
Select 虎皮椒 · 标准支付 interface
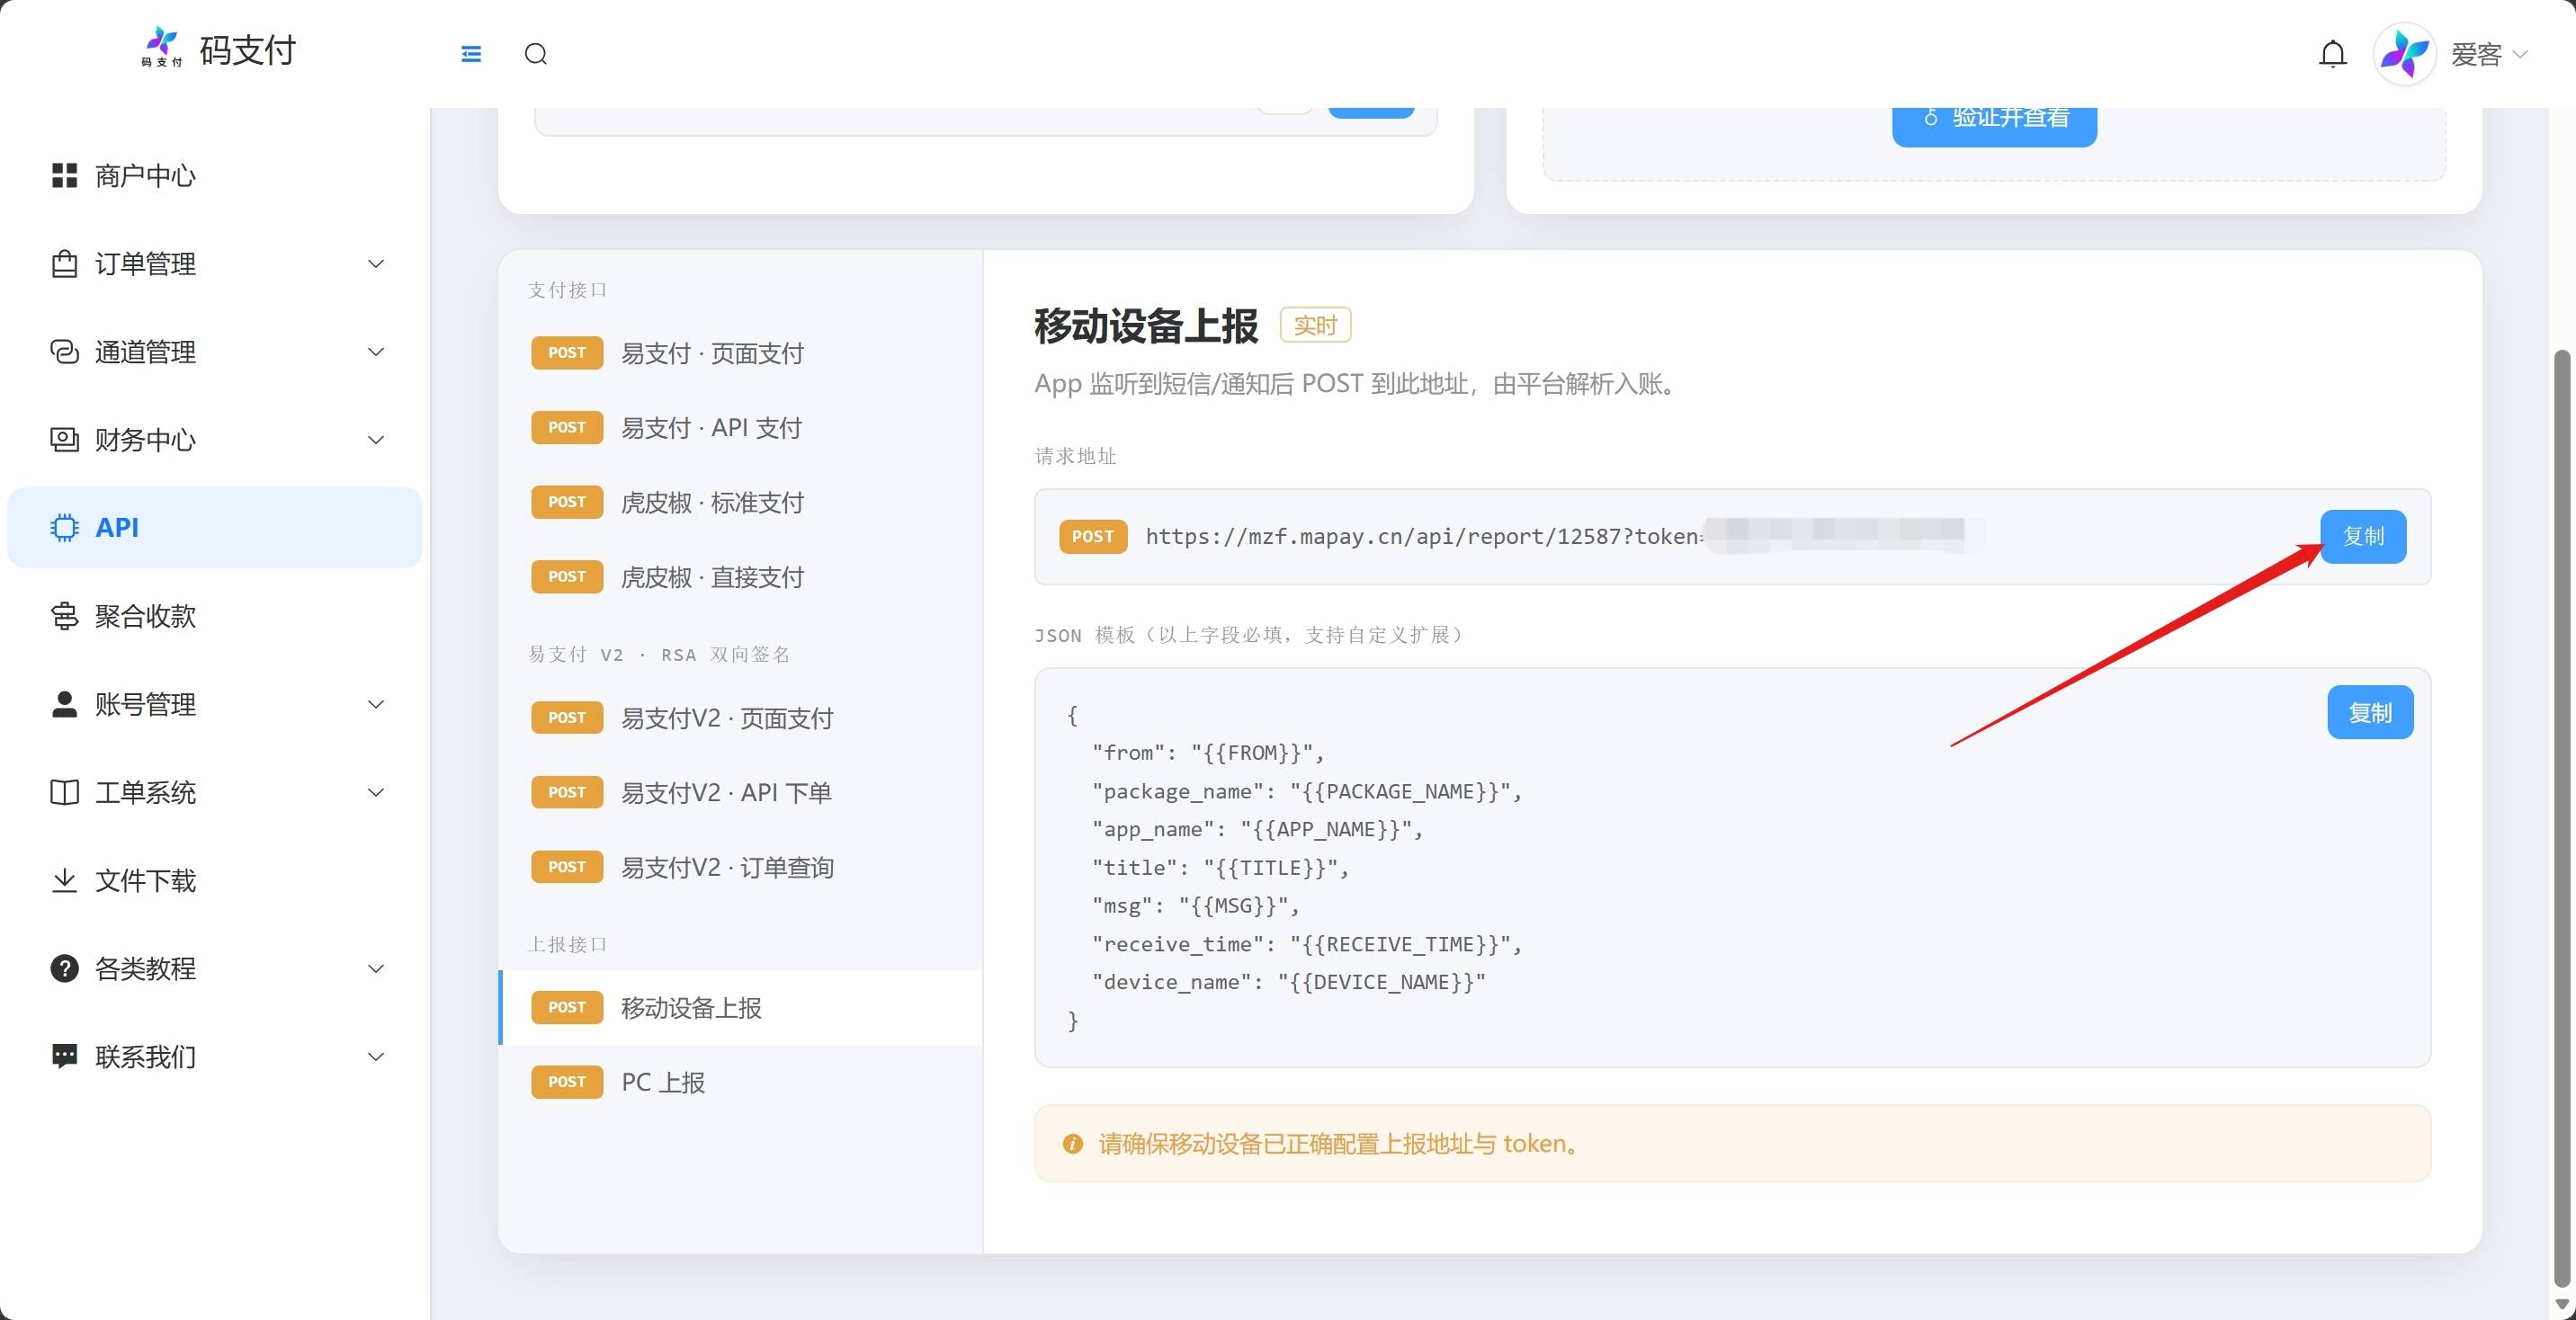tap(740, 502)
